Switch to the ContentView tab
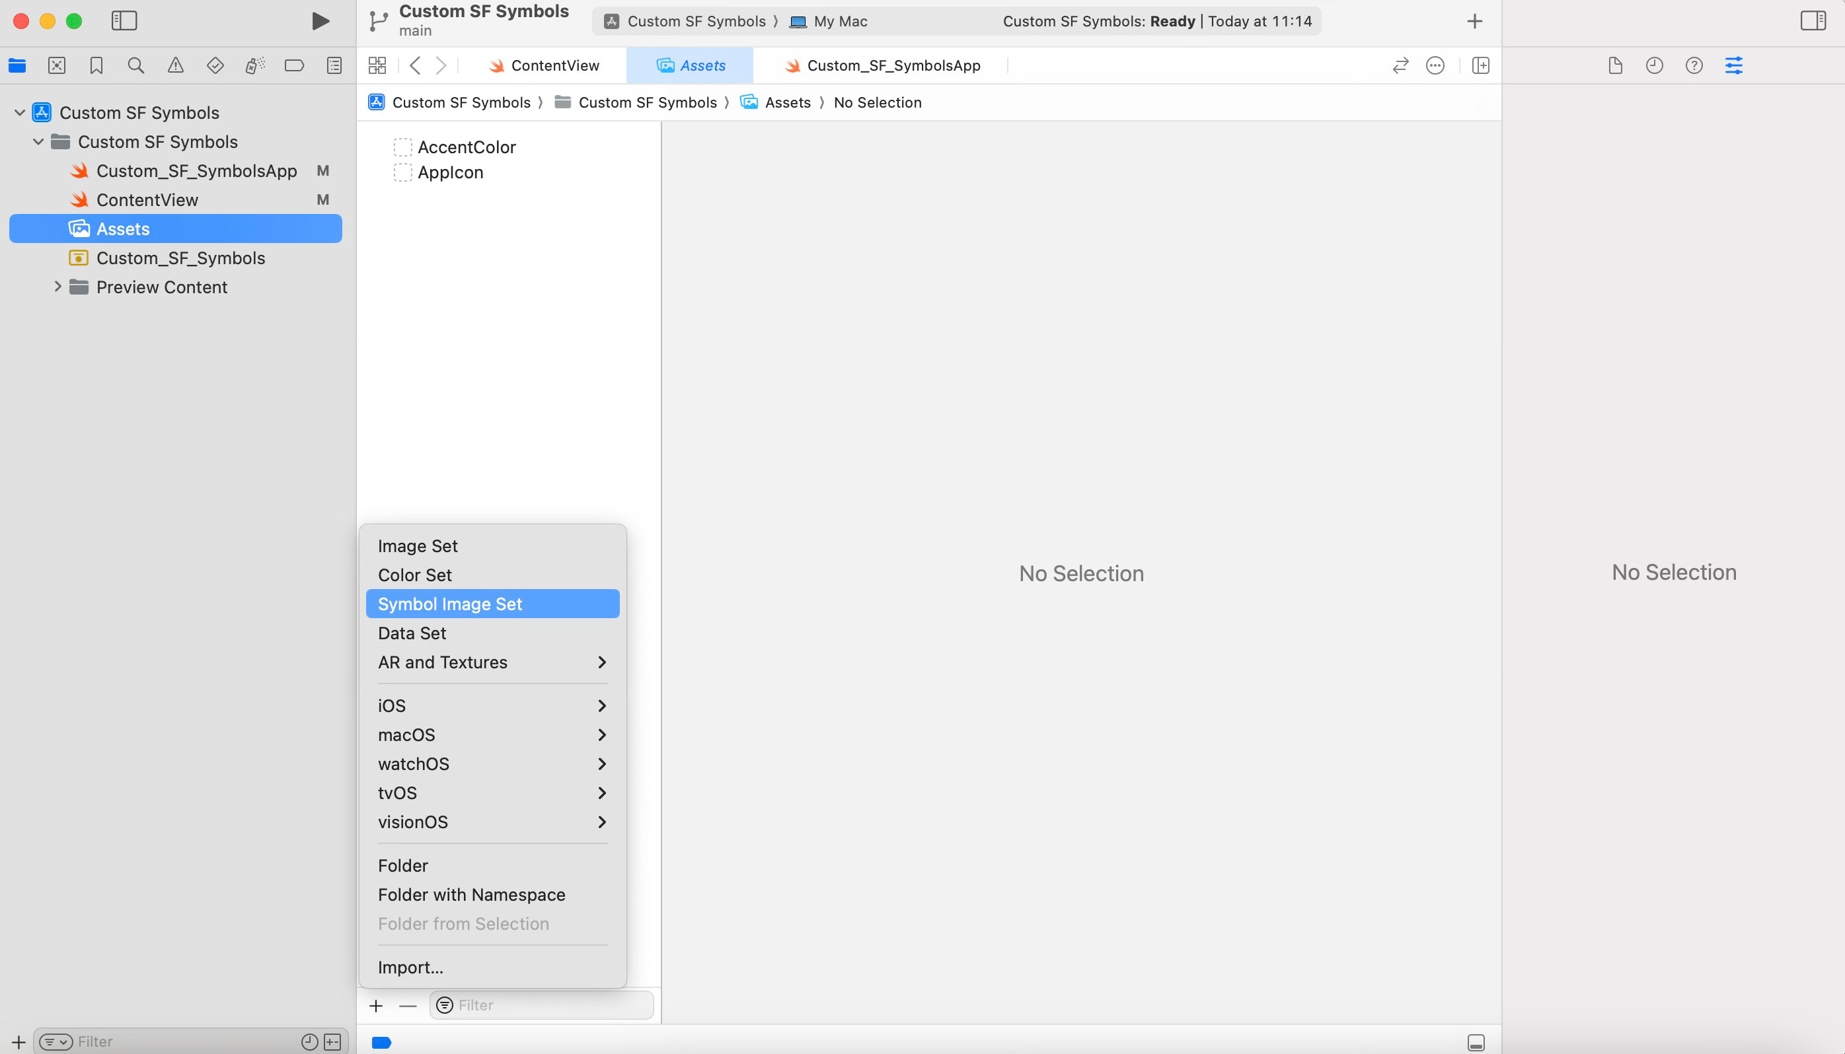Viewport: 1845px width, 1054px height. pyautogui.click(x=544, y=66)
